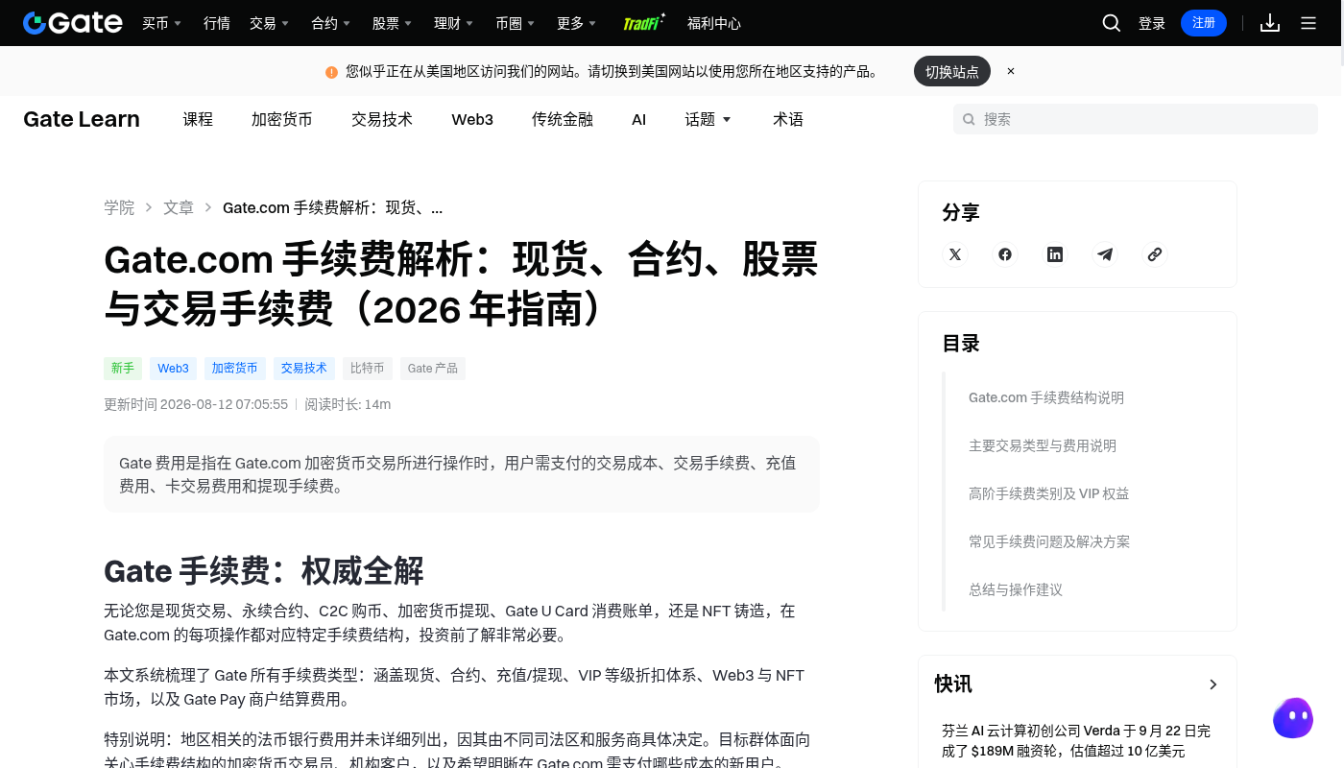Expand the 更多 dropdown menu
Screen dimensions: 1344x768
[576, 23]
